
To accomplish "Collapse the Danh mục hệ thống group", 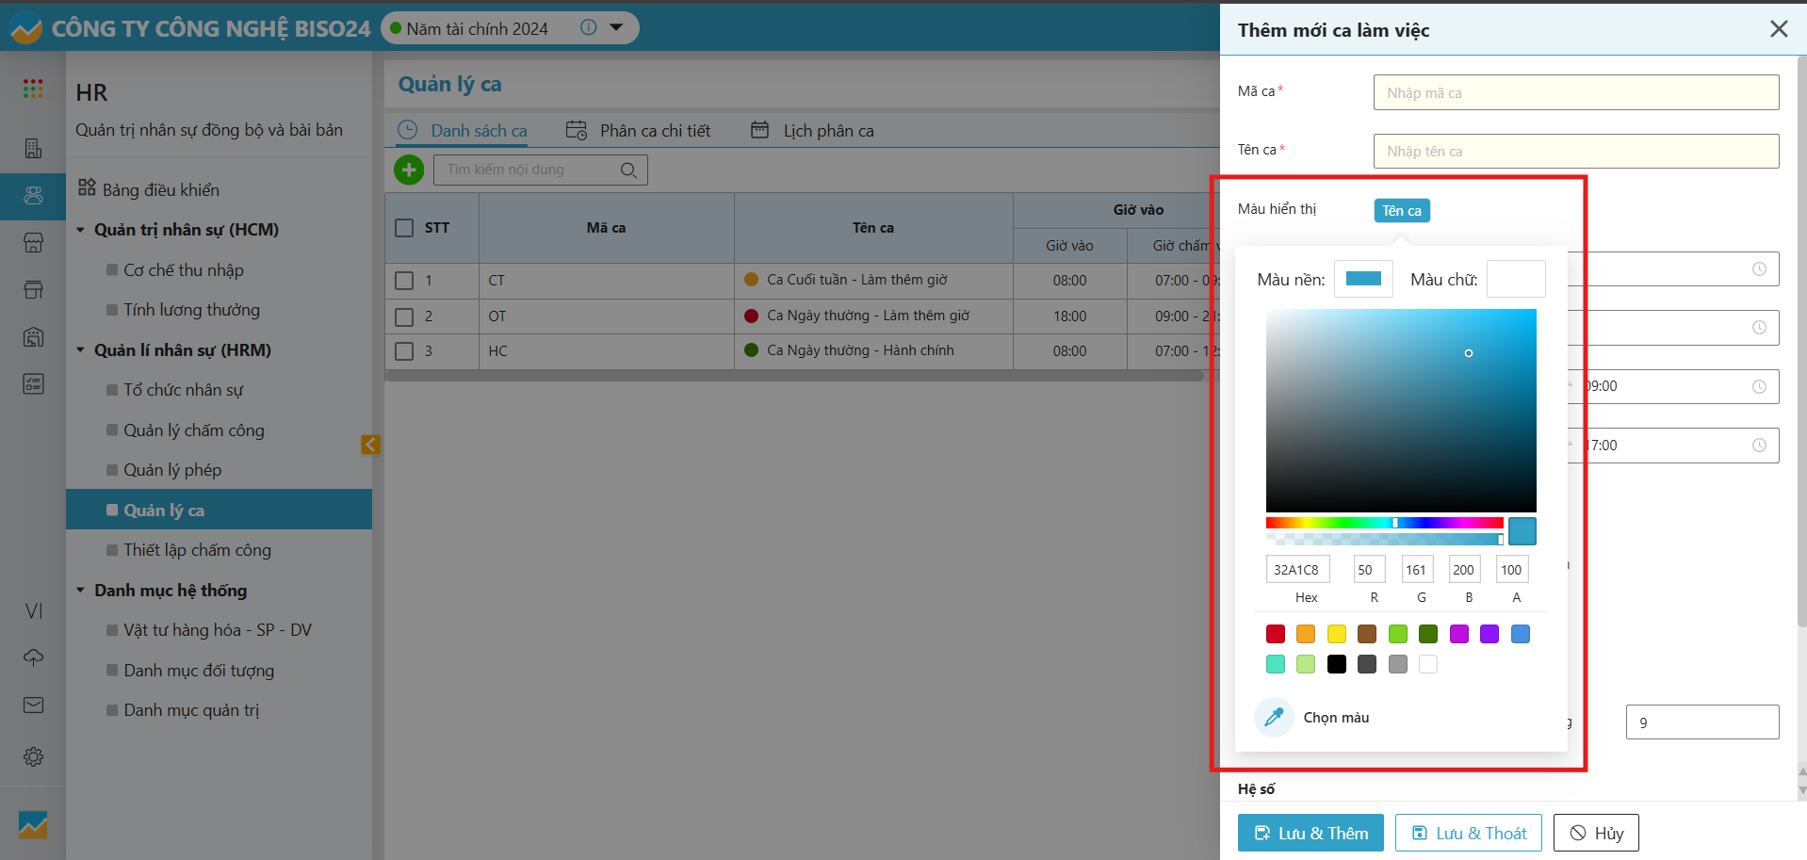I will [x=81, y=591].
